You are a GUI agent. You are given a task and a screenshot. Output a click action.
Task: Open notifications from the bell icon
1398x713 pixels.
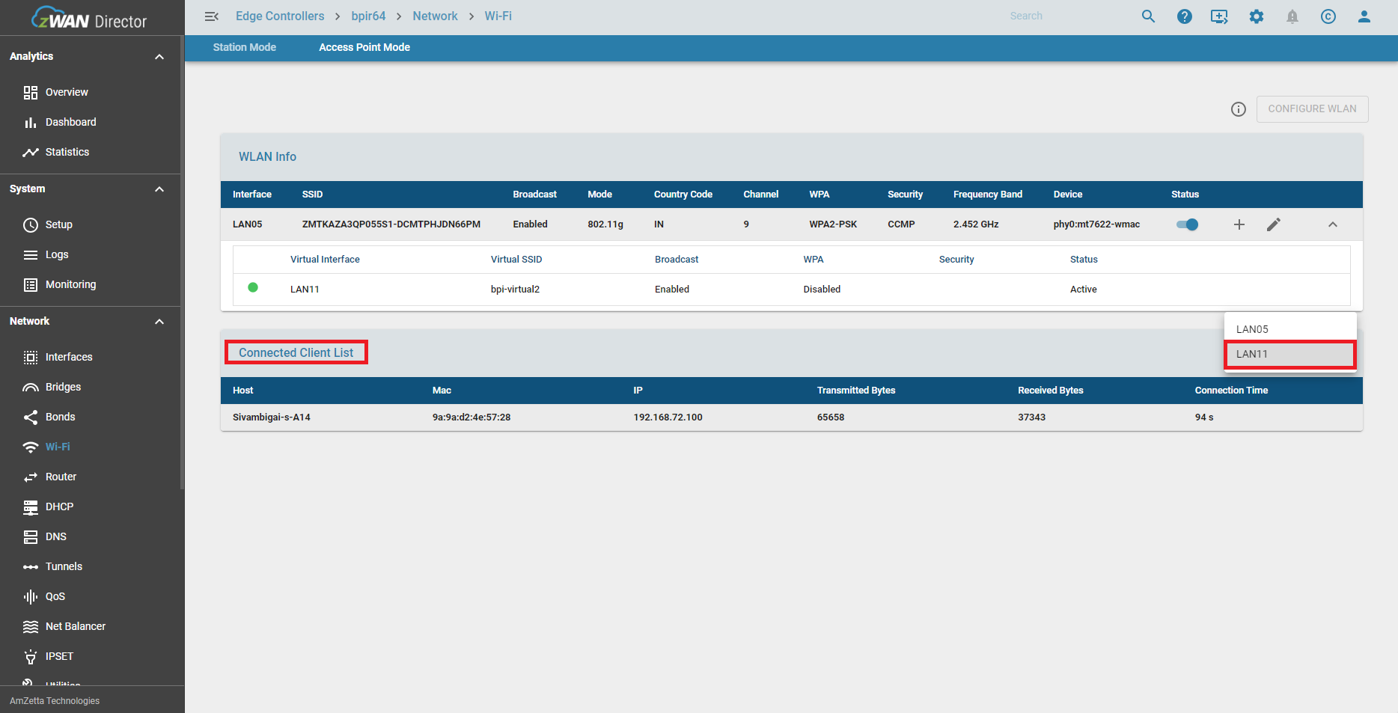(1292, 16)
